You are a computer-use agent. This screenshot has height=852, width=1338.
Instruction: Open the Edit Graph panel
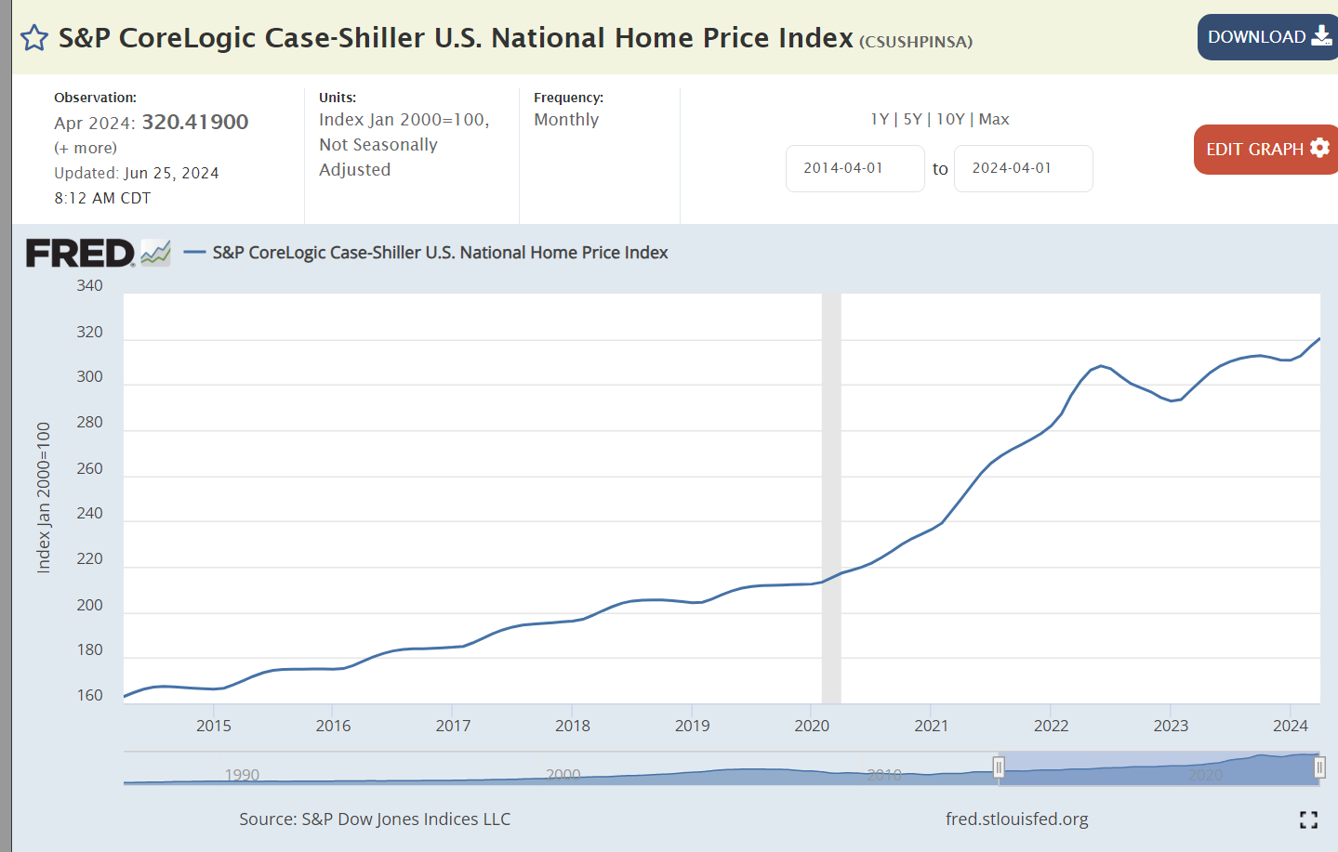coord(1265,150)
